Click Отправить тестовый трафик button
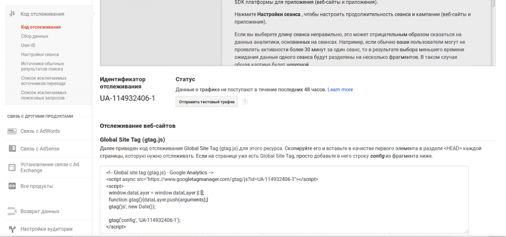 tap(207, 102)
